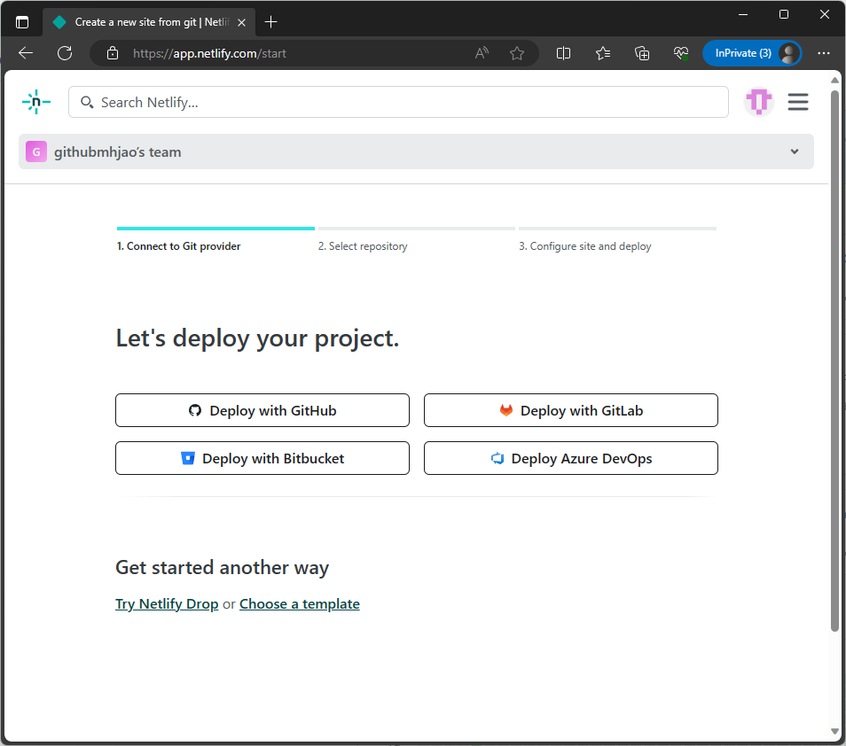The image size is (846, 746).
Task: Open the Favorites list
Action: pyautogui.click(x=603, y=53)
